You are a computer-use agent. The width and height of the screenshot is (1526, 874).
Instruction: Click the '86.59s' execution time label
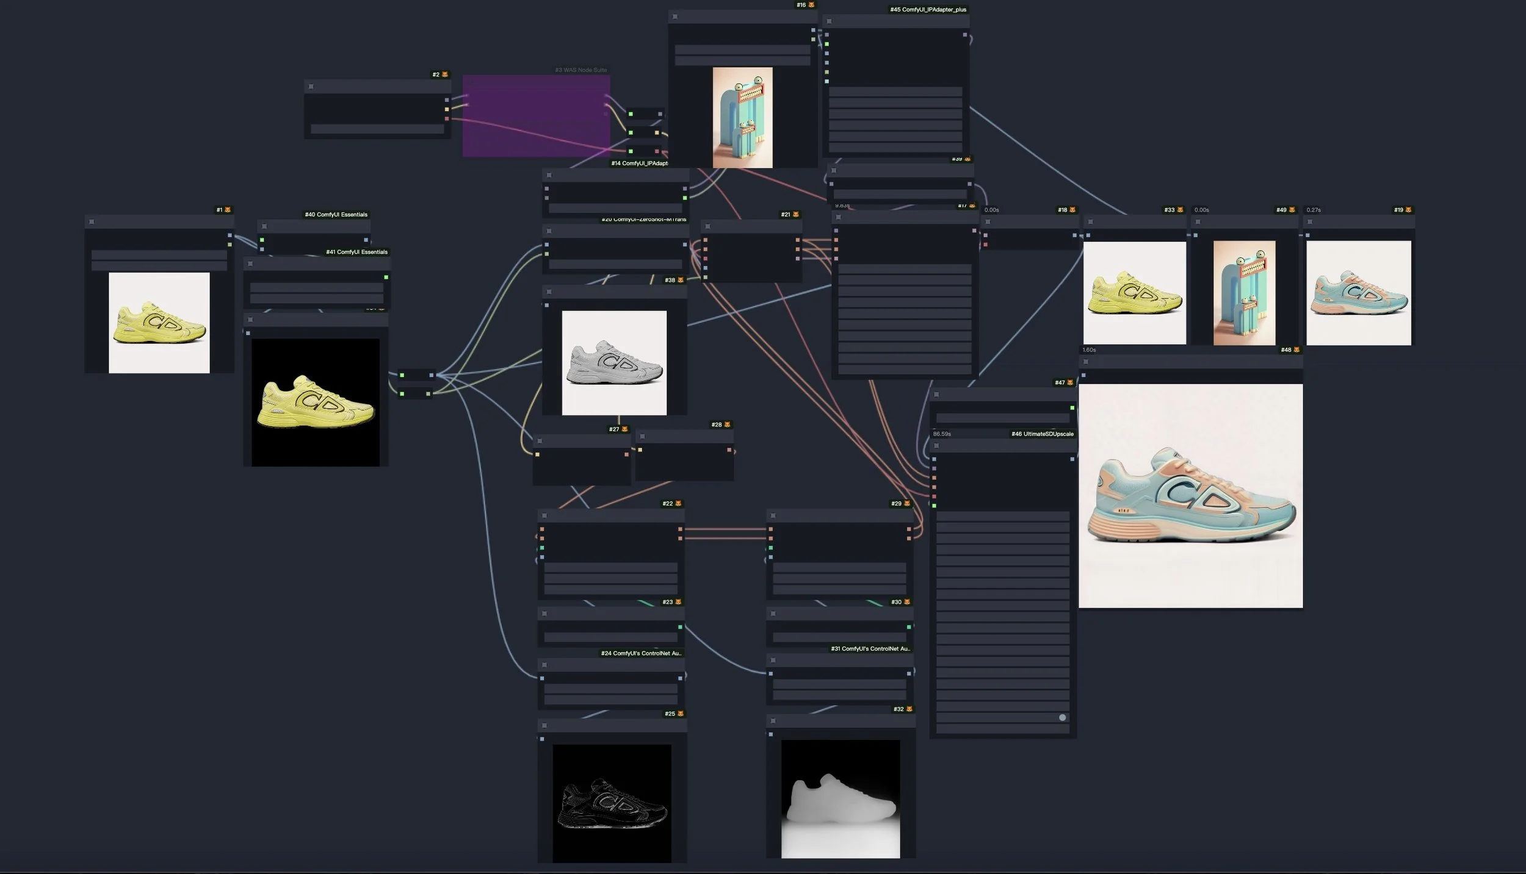(942, 434)
